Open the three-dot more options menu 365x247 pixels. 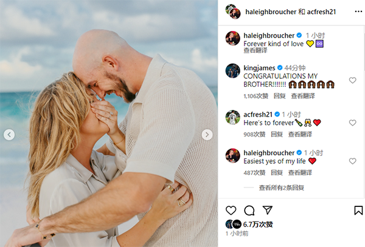click(x=358, y=12)
